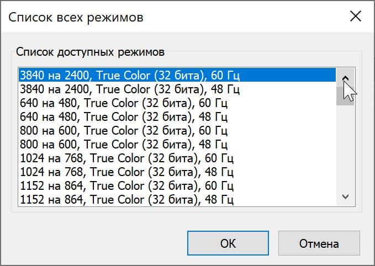Pick 800 на 600, 48 Гц mode
The height and width of the screenshot is (266, 375).
coord(124,145)
